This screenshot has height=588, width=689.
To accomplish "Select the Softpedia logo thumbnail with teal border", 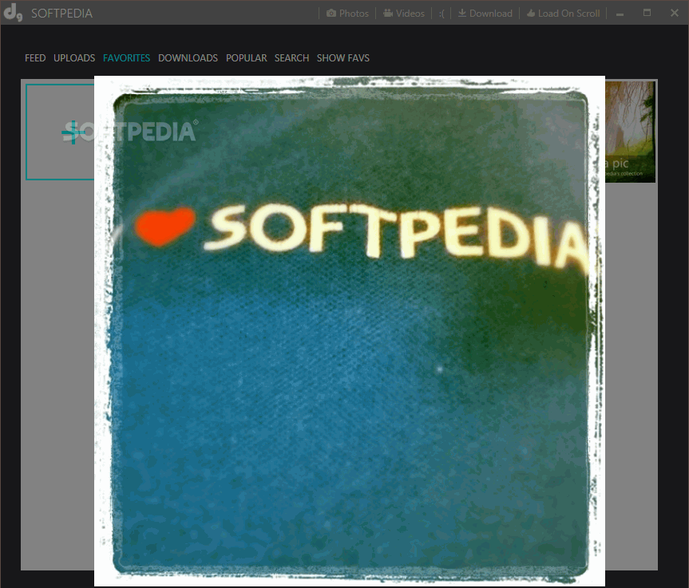I will (60, 132).
